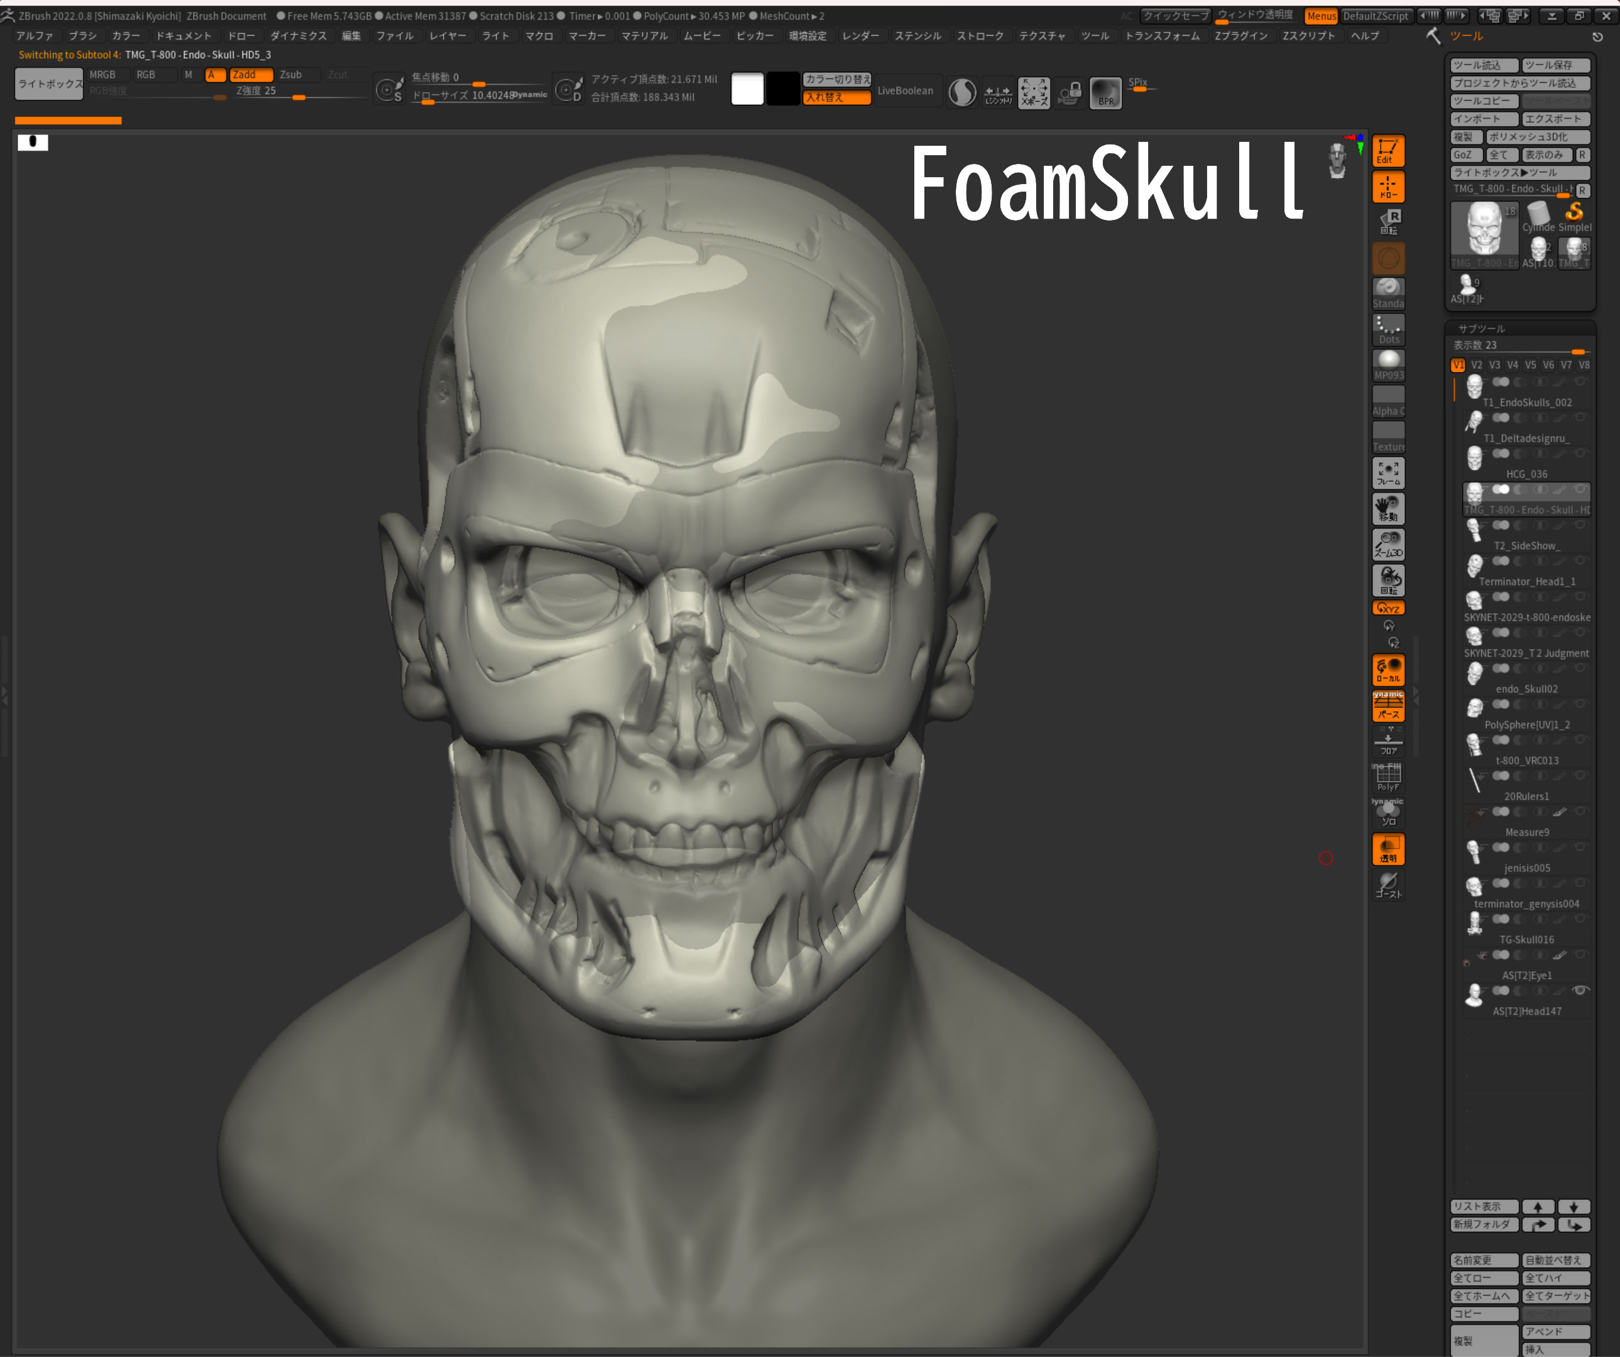
Task: Click the brush S draw-size icon
Action: click(390, 90)
